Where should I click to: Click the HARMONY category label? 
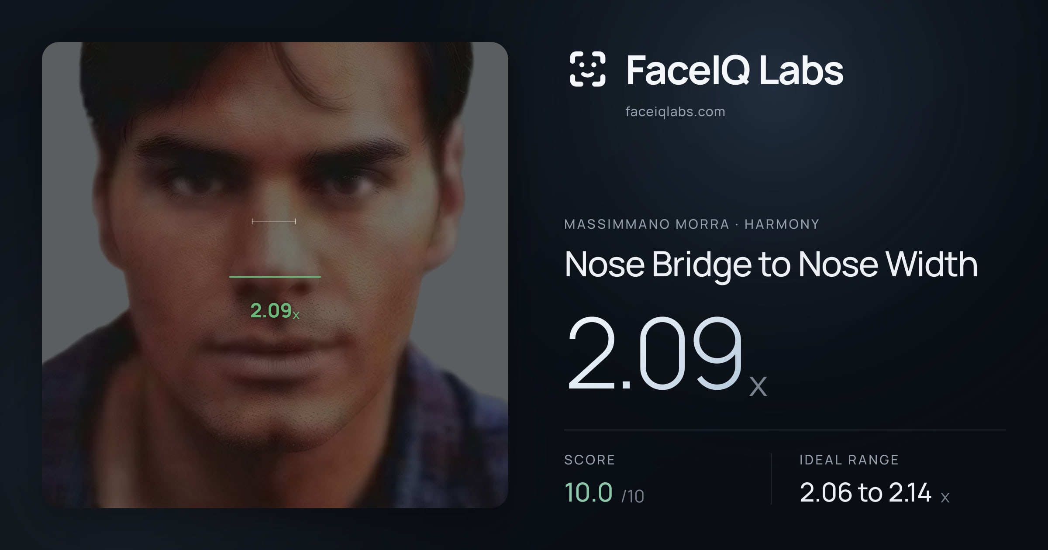(782, 224)
